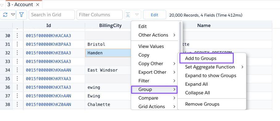Screen dimensions: 280x121
Task: Open row 37 actions kebab menu
Action: (17, 96)
